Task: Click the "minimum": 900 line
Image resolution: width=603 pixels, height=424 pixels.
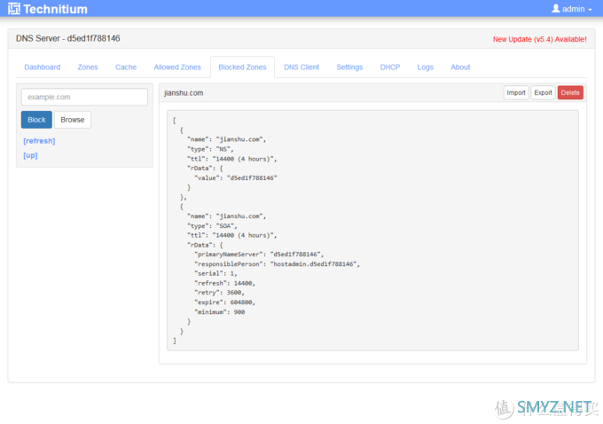Action: (220, 312)
